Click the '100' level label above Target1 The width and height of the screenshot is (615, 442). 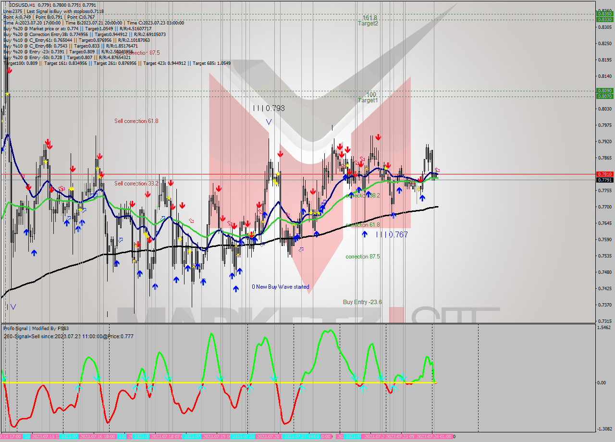371,95
